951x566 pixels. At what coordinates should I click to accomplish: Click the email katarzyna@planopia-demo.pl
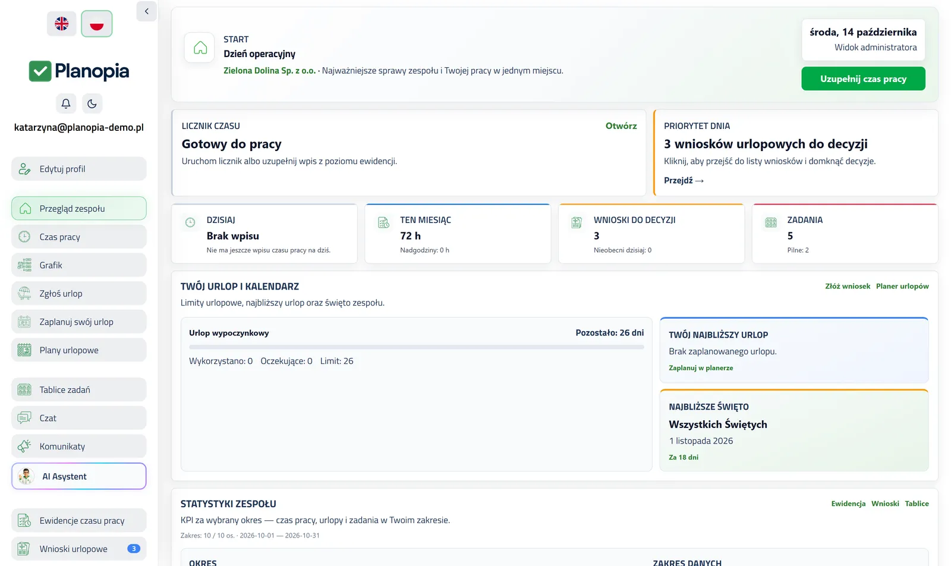[x=79, y=127]
